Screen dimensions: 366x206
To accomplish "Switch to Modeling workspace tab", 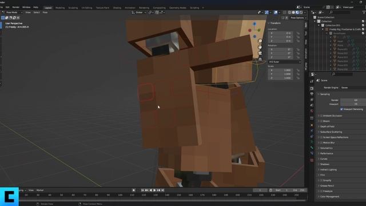I will tap(60, 7).
